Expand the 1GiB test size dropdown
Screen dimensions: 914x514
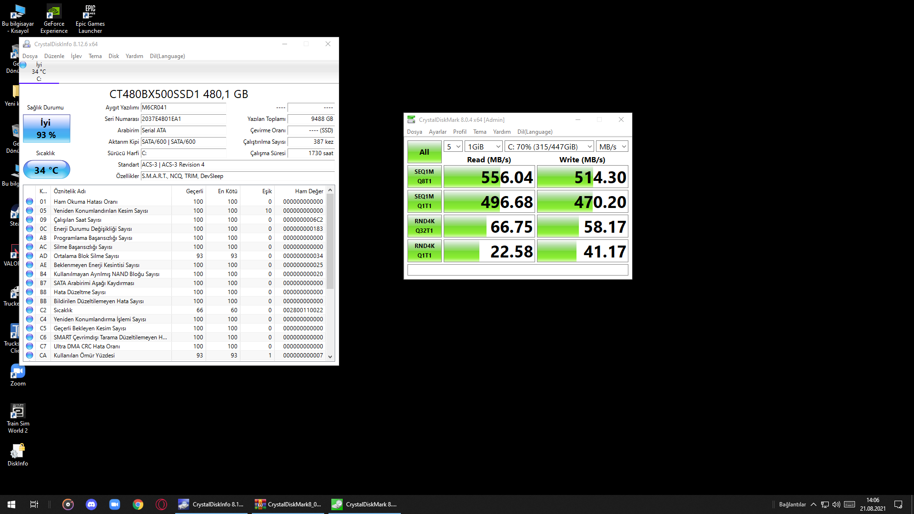click(483, 147)
